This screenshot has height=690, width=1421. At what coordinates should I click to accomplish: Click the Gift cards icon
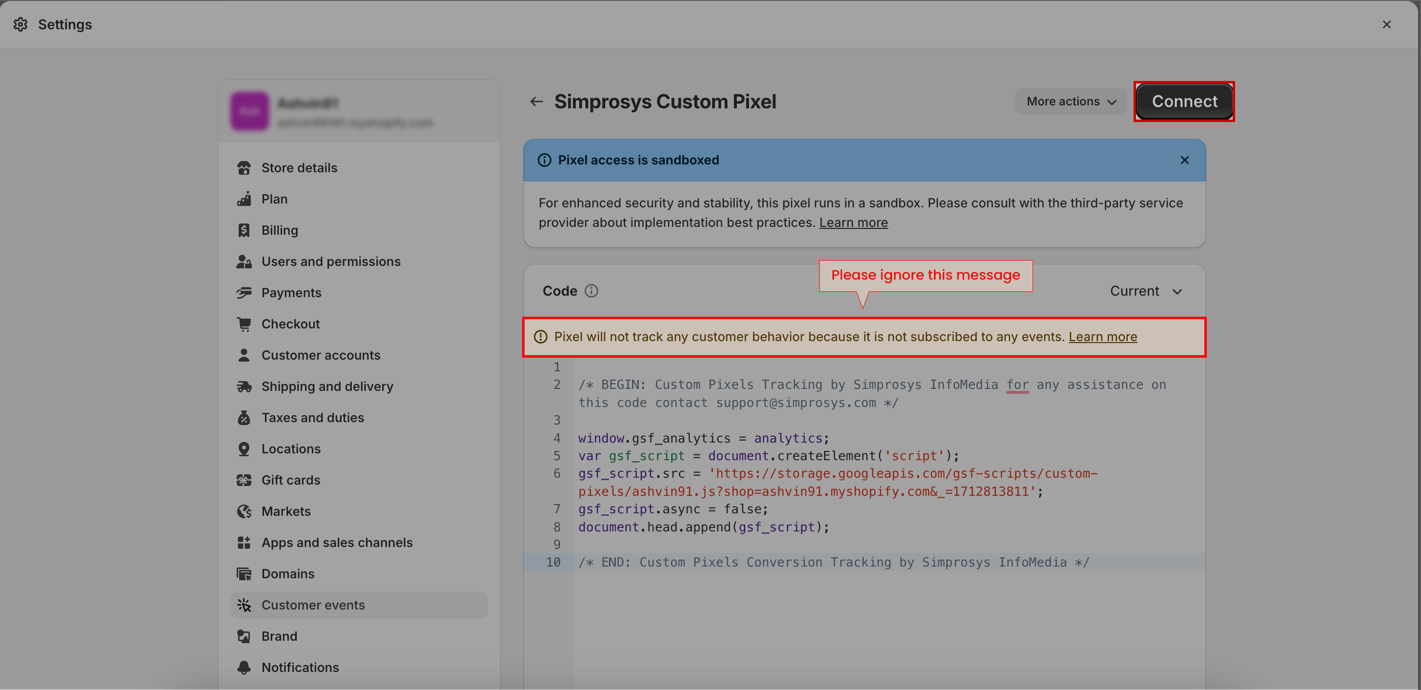tap(244, 480)
